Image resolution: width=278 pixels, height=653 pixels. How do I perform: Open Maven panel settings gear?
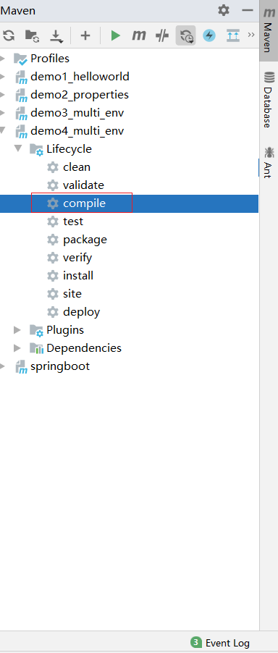click(224, 10)
